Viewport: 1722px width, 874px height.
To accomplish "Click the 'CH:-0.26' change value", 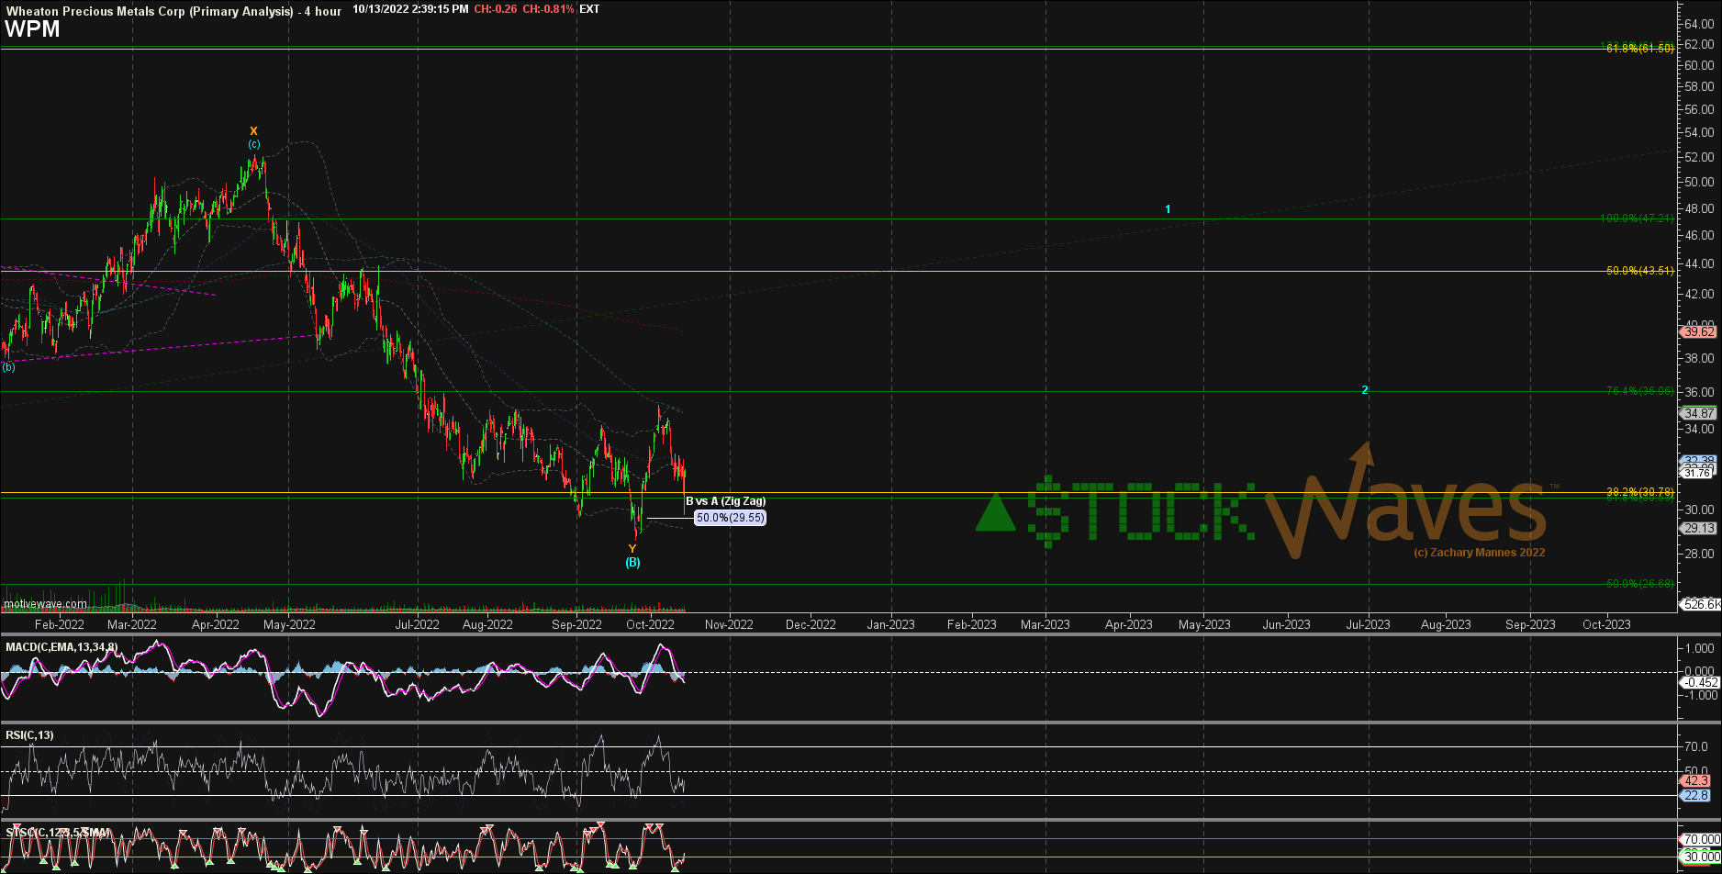I will 496,9.
